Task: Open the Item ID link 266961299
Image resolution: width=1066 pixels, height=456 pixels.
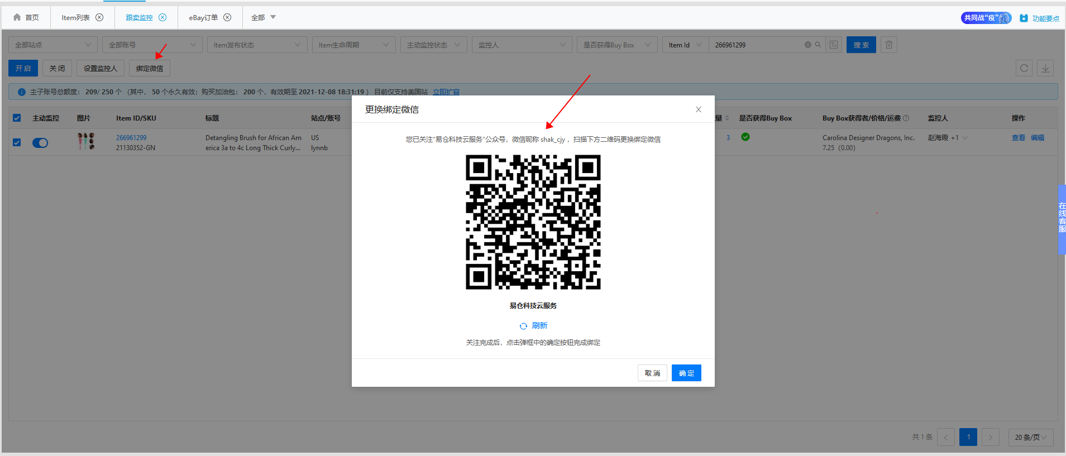Action: tap(131, 138)
